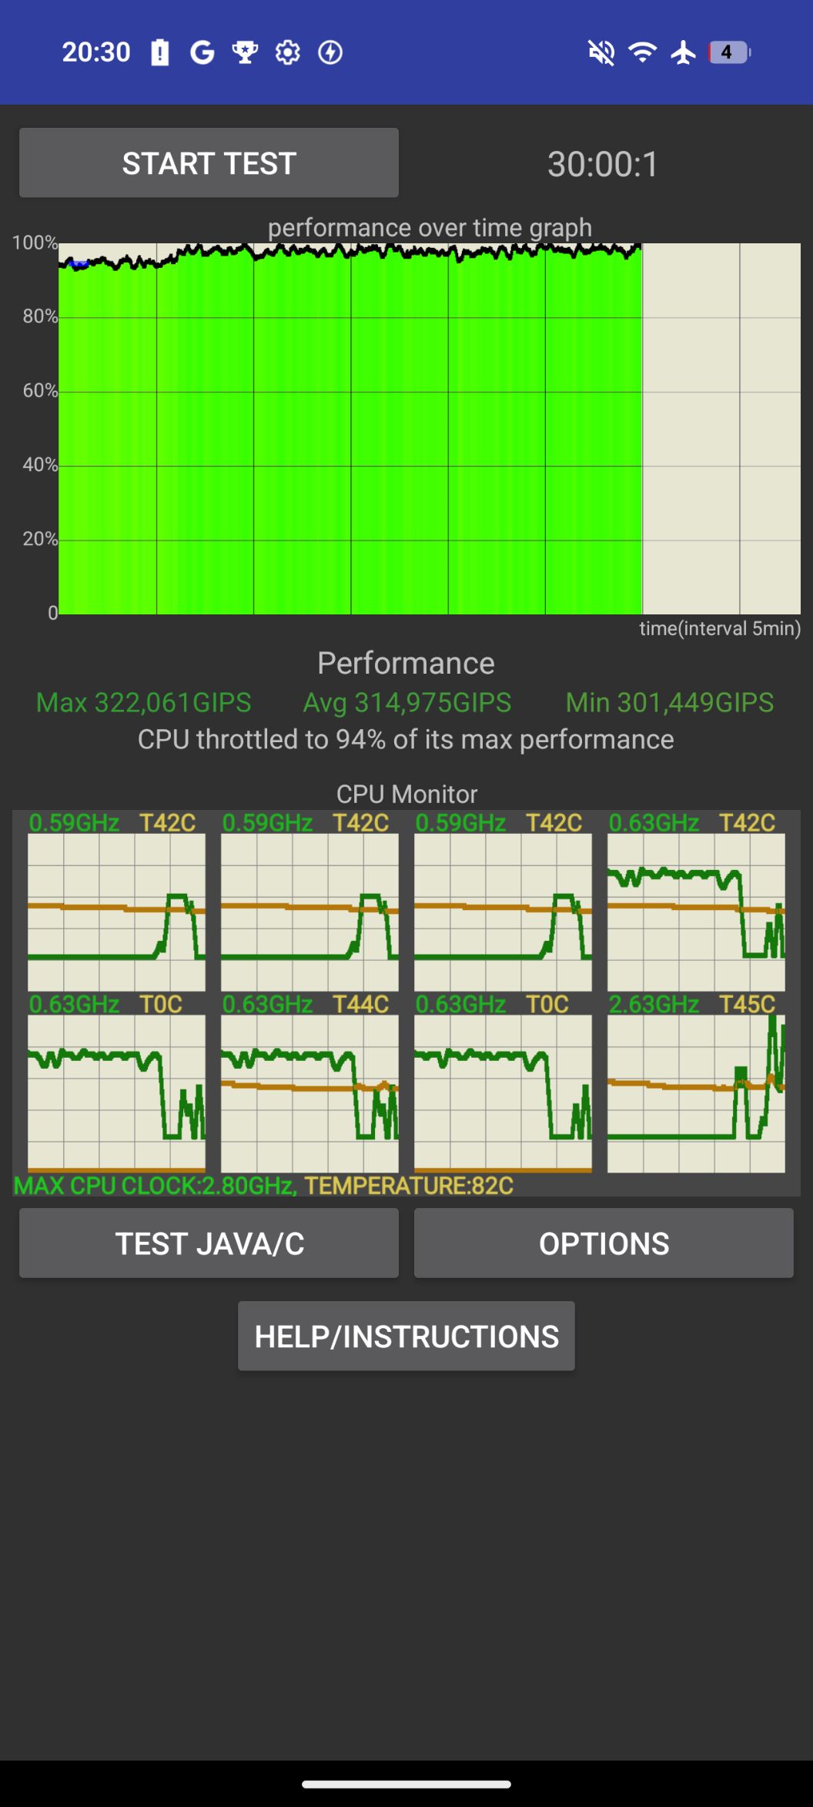Open the TEST JAVA/C option
The image size is (813, 1807).
coord(209,1243)
